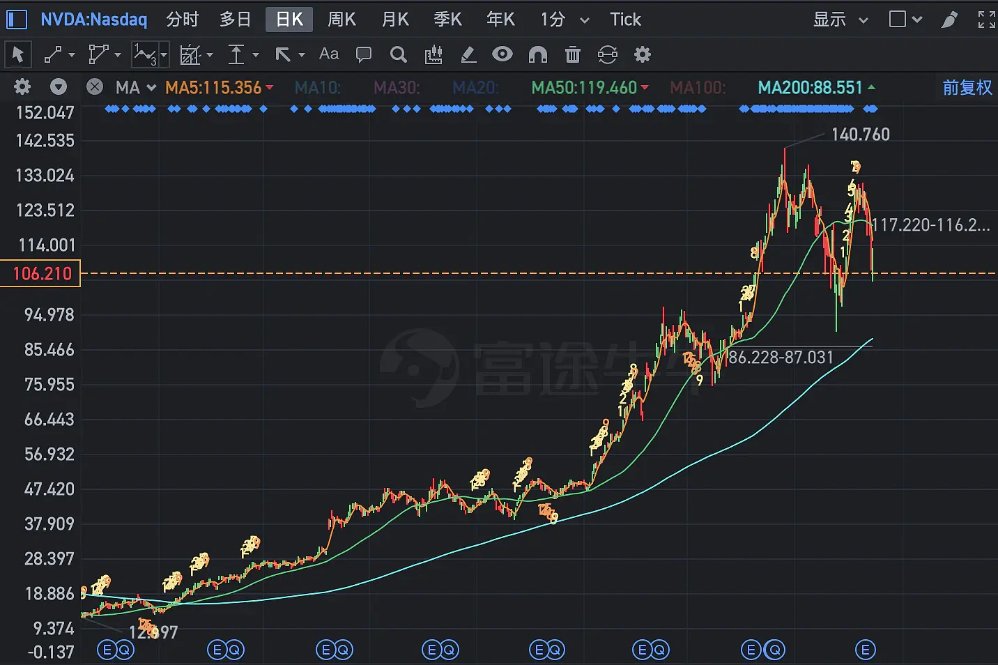Select the vertical range measure tool

click(x=236, y=54)
